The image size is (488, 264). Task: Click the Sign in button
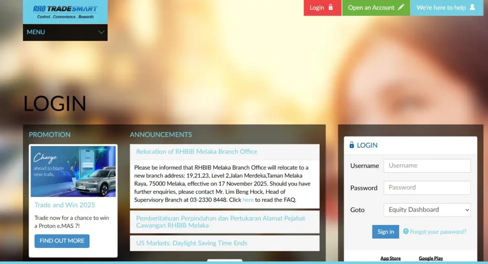(386, 232)
